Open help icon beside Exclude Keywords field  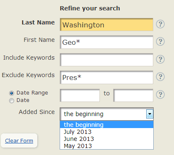[x=160, y=77]
